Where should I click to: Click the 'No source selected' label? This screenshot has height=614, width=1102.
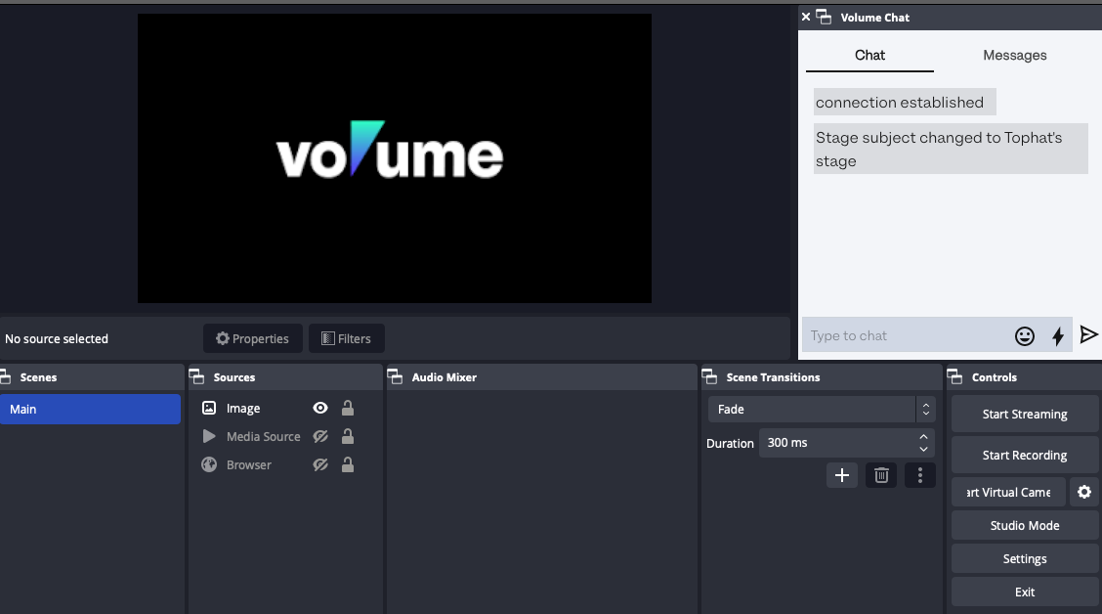click(57, 338)
